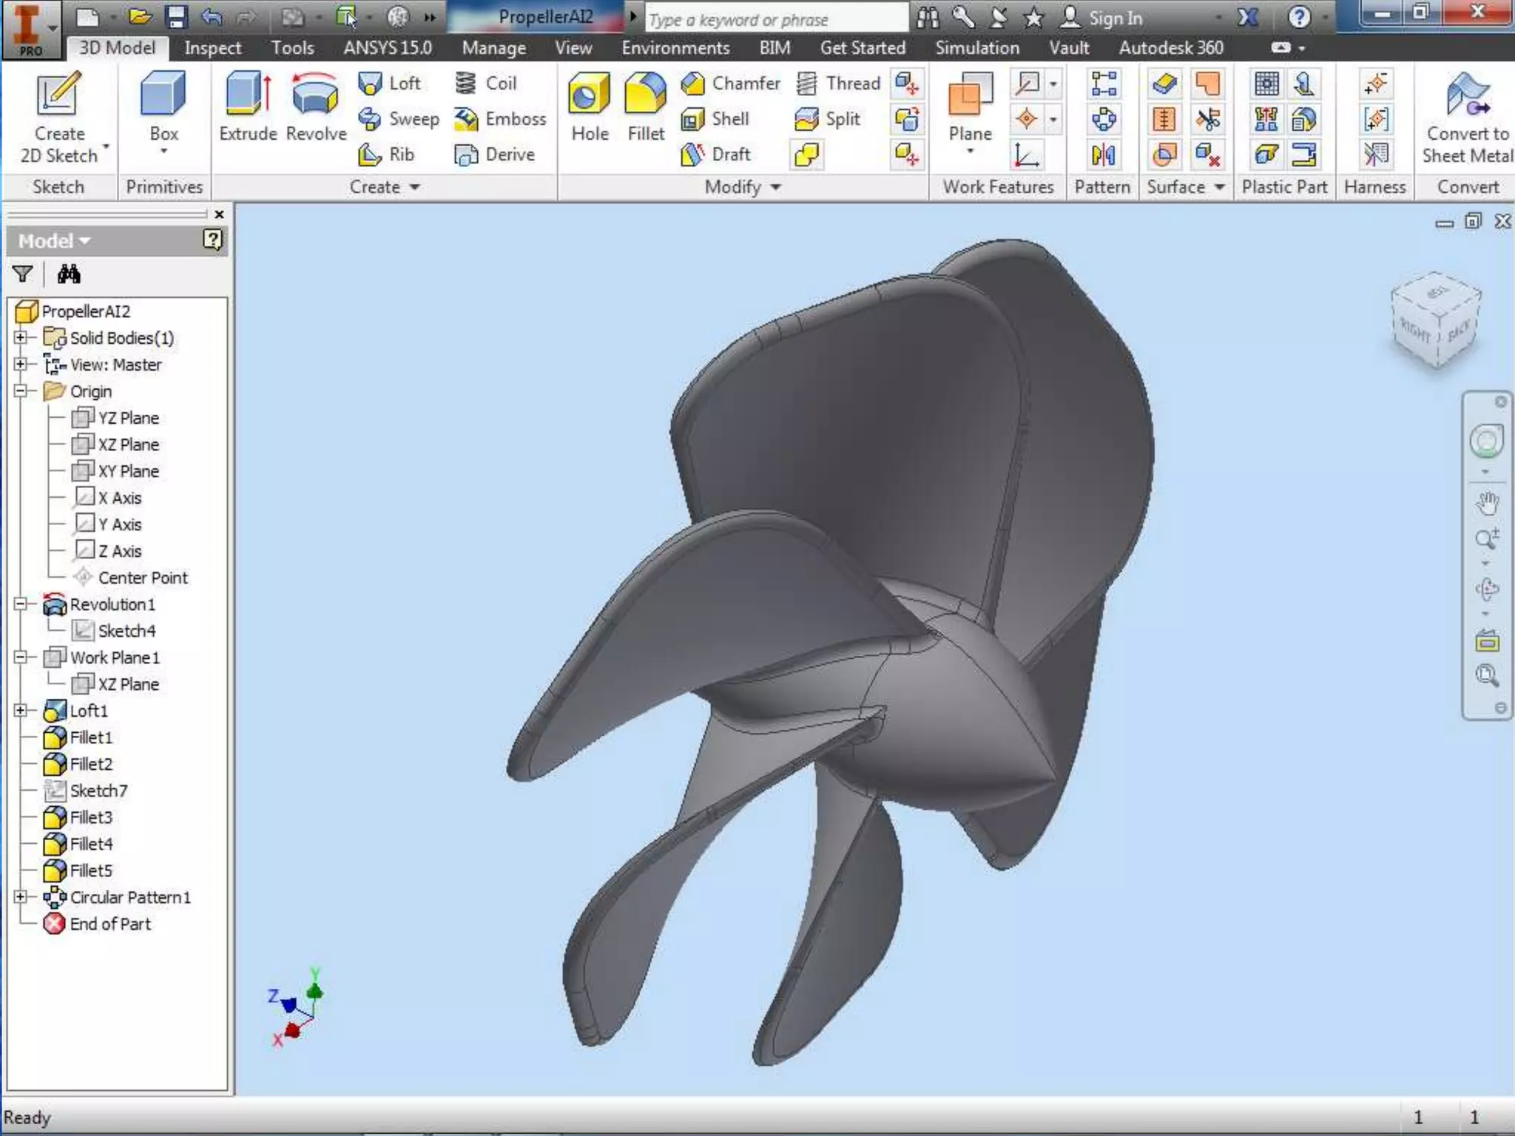Image resolution: width=1515 pixels, height=1136 pixels.
Task: Expand the Circular Pattern1 node
Action: click(x=21, y=897)
